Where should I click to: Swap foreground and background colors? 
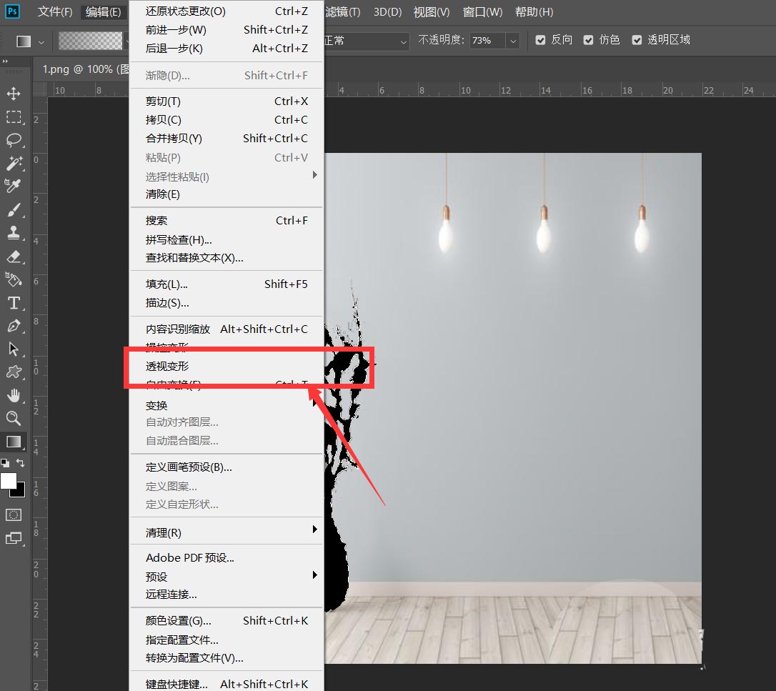(x=21, y=463)
